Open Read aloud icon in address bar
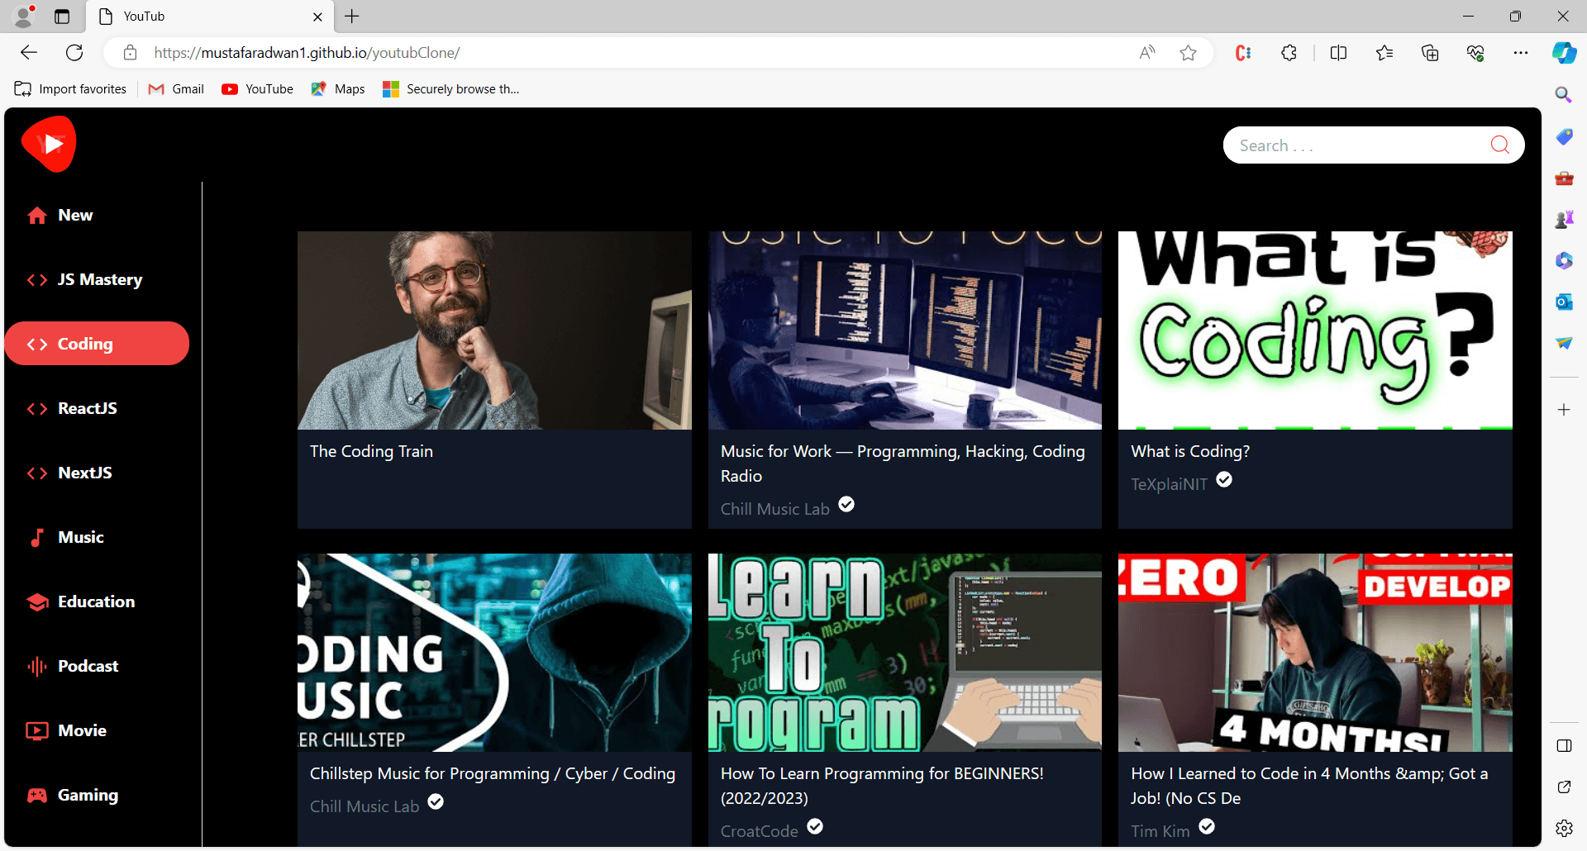The image size is (1587, 851). point(1146,53)
